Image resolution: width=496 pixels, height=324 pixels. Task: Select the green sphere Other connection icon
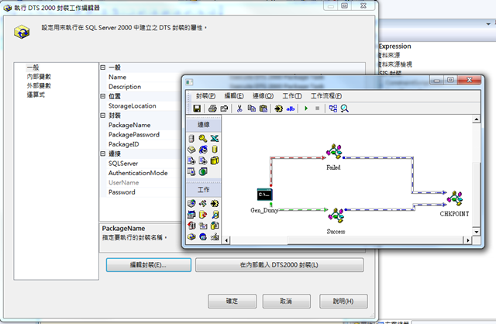point(203,171)
